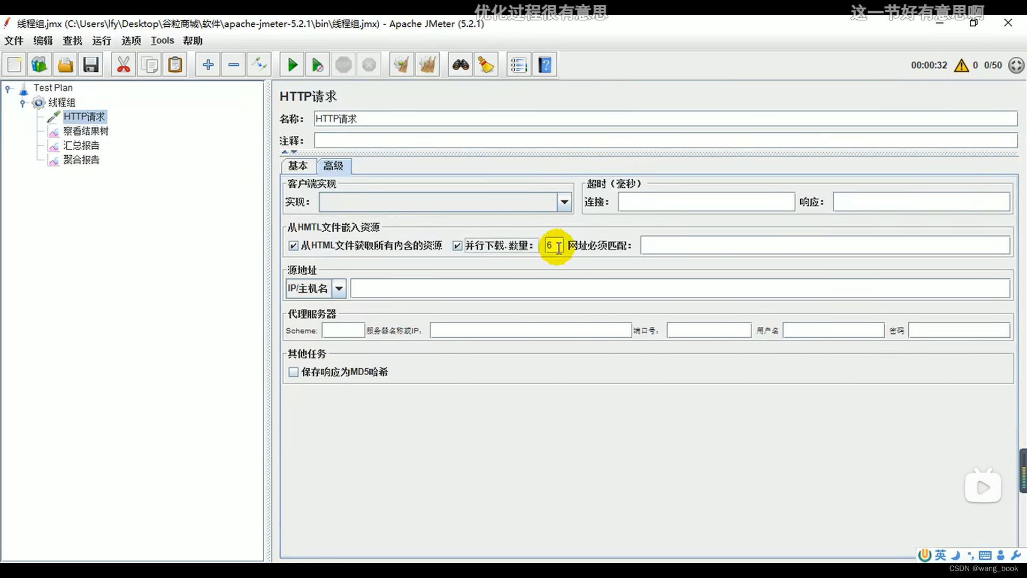Open Search with binoculars icon
1027x578 pixels.
[x=461, y=65]
